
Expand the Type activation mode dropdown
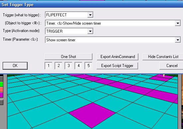[x=90, y=31]
